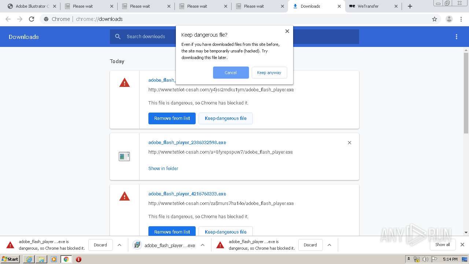Click warning icon of adobe_flash_player_4216768333.exe
The height and width of the screenshot is (264, 469).
pyautogui.click(x=125, y=197)
